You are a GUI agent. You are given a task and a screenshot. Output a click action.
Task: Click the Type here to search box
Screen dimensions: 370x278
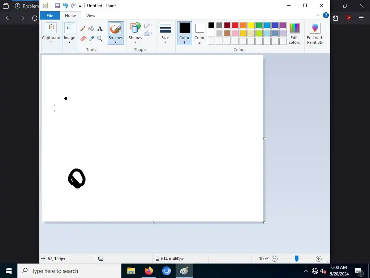[69, 271]
